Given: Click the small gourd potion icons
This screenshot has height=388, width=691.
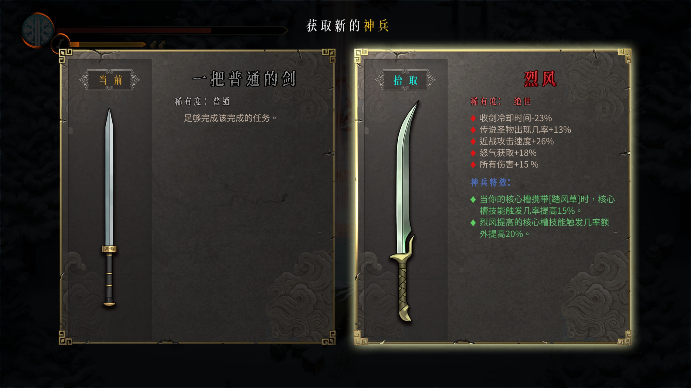Looking at the screenshot, I should pos(157,44).
